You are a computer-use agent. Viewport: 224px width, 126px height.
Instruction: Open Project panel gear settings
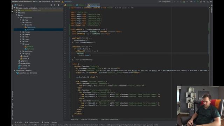click(58, 5)
